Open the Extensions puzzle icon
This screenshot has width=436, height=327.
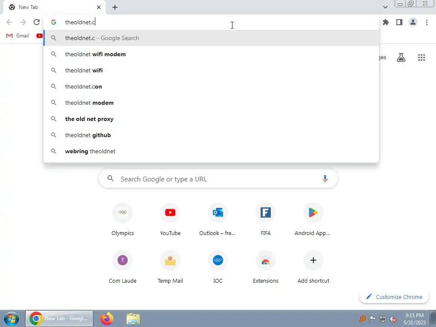(x=386, y=22)
